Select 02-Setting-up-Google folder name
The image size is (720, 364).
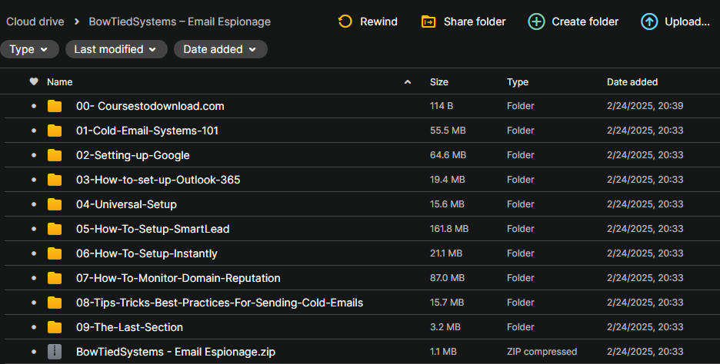pos(133,155)
